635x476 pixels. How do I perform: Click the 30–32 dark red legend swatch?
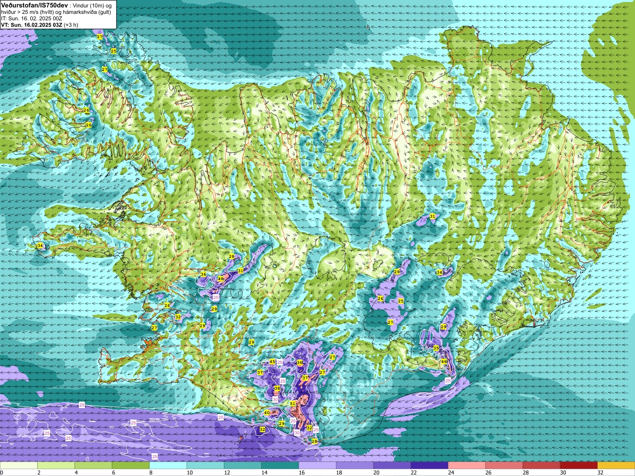[x=579, y=466]
